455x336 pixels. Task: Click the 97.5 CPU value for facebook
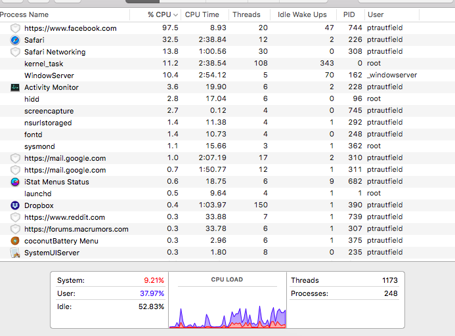pyautogui.click(x=170, y=28)
